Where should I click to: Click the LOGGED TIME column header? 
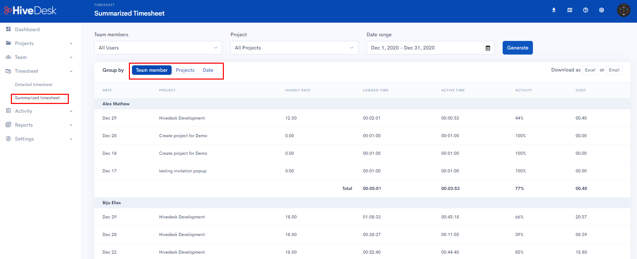click(x=376, y=90)
